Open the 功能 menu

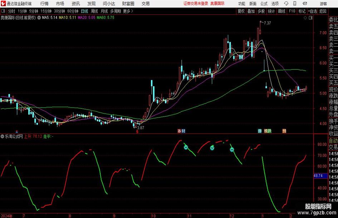pyautogui.click(x=242, y=4)
